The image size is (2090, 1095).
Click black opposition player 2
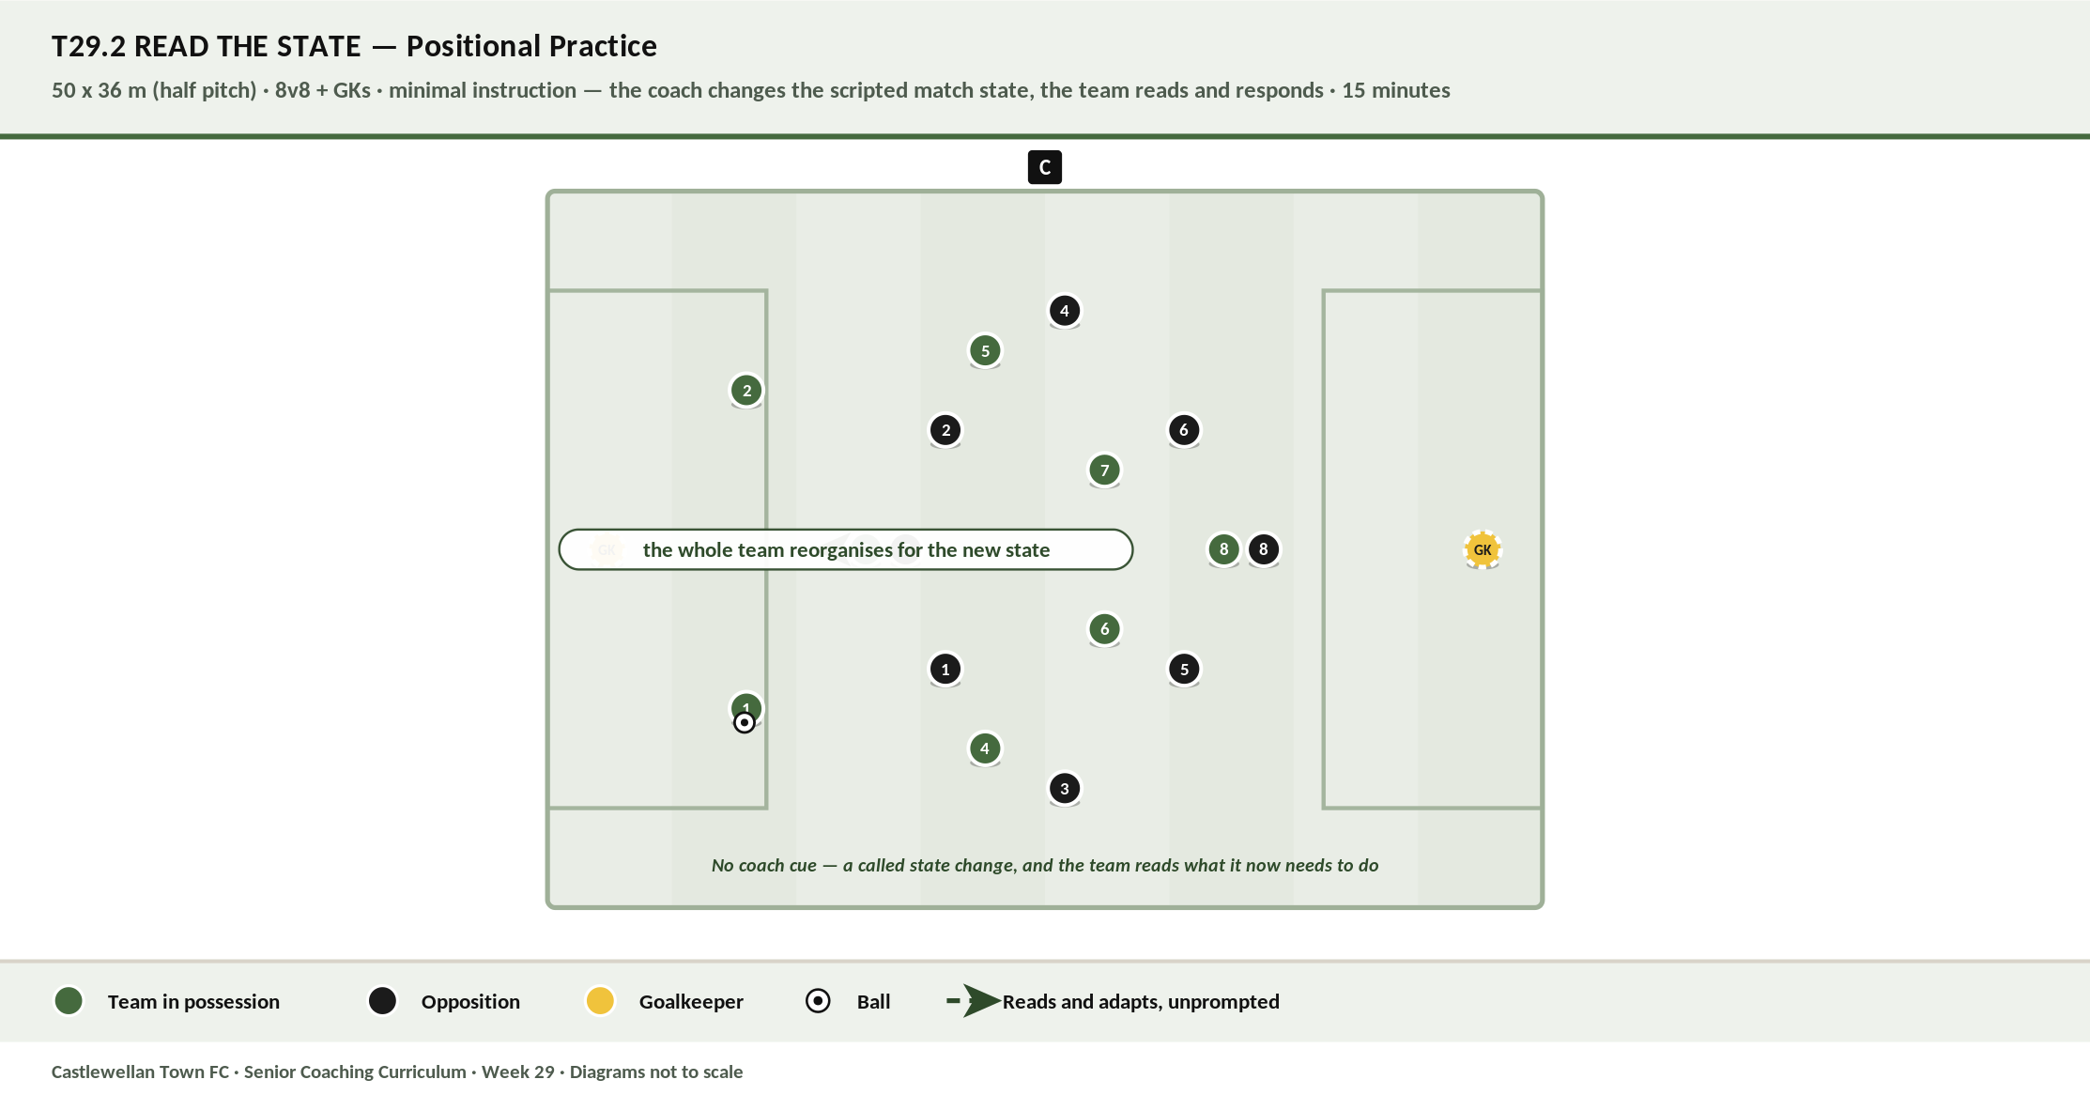[945, 430]
